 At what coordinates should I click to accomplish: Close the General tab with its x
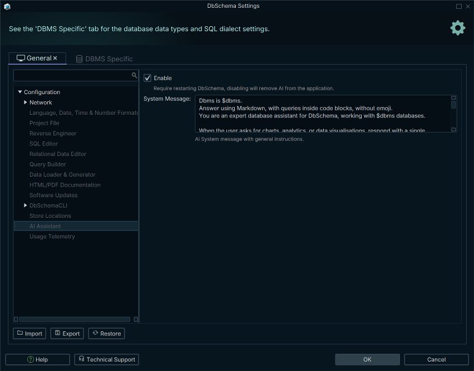pos(55,58)
